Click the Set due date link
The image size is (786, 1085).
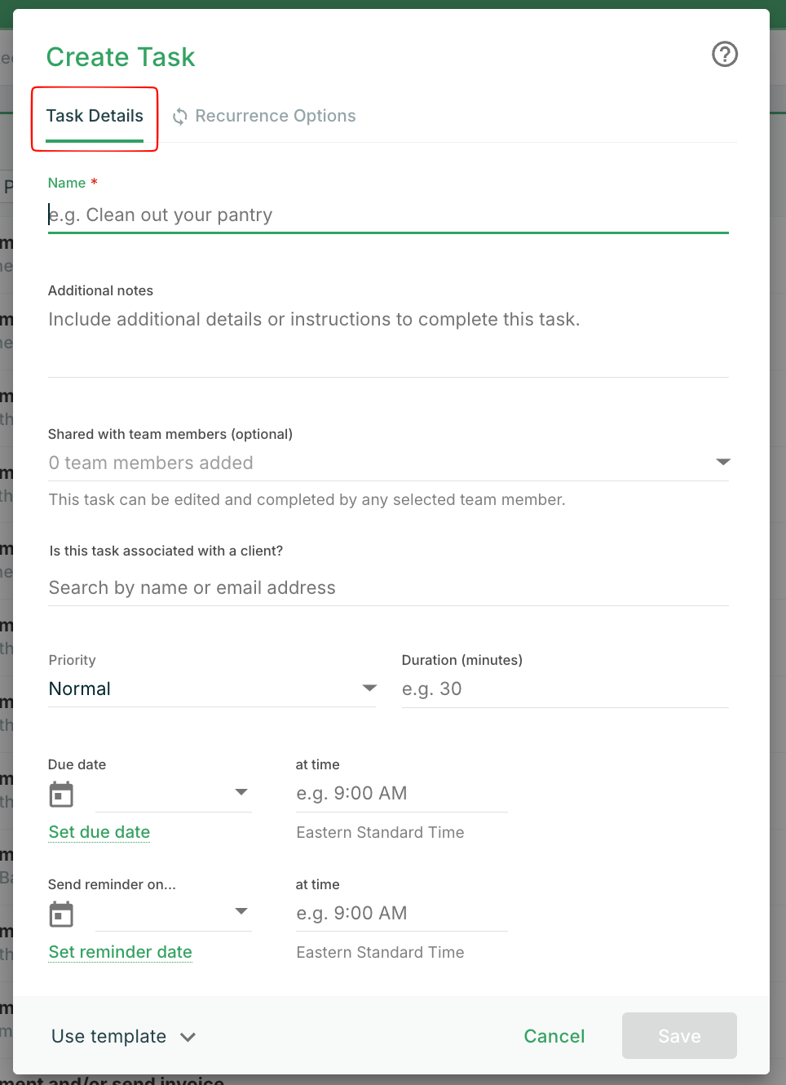click(99, 832)
